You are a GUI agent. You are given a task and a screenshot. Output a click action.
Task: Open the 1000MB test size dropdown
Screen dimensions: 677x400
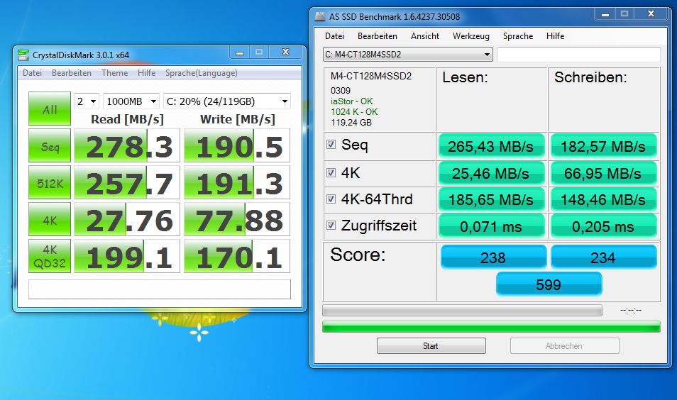131,101
